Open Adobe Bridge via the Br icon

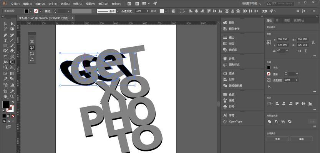(129, 3)
